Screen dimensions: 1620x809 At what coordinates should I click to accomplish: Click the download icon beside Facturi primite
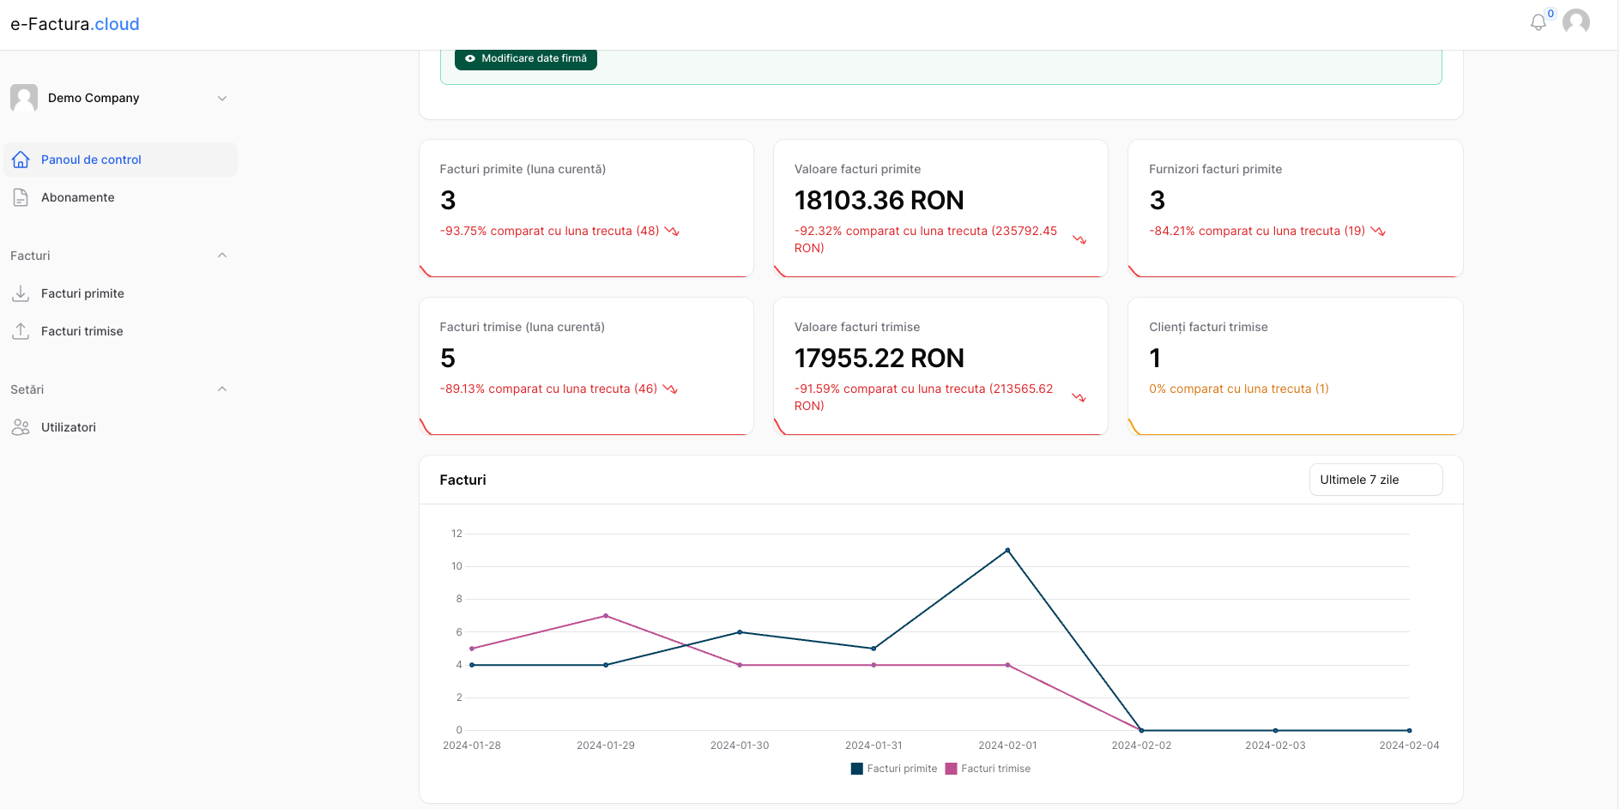[x=21, y=293]
